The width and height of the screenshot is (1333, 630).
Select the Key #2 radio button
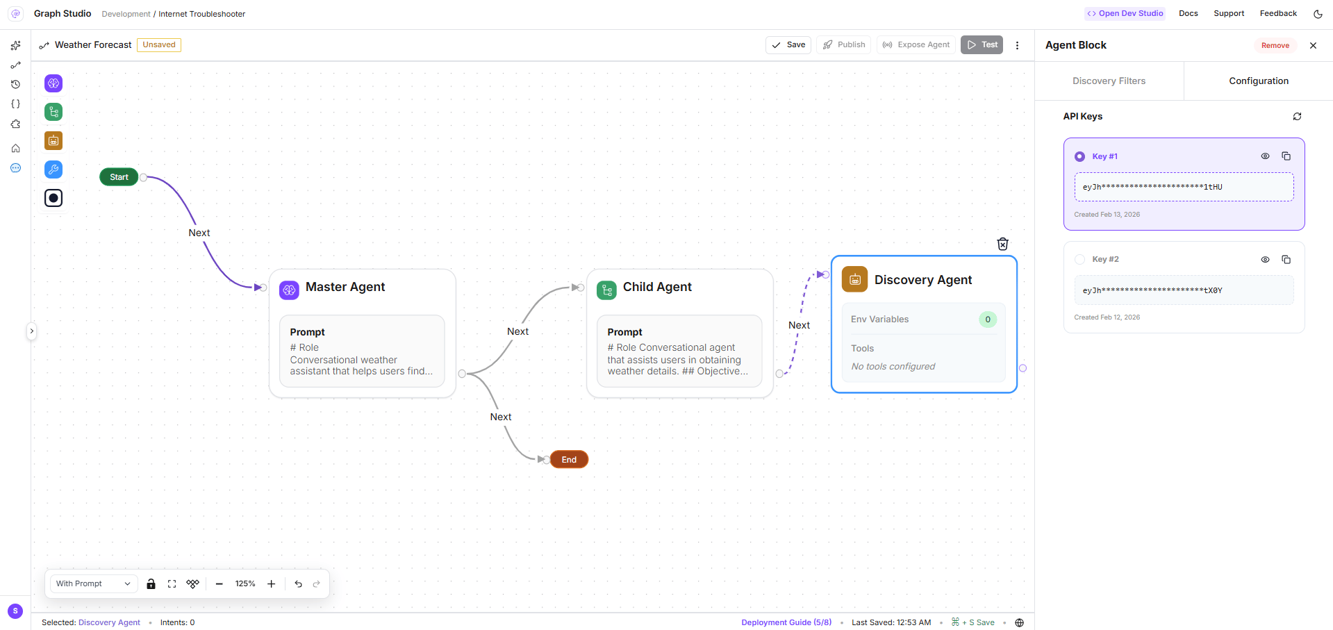pos(1079,260)
